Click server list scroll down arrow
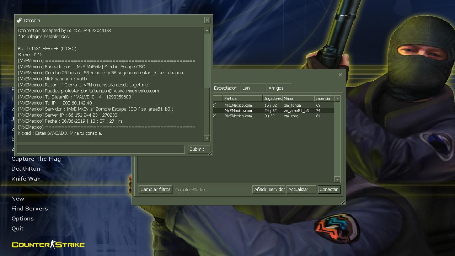This screenshot has height=256, width=455. tap(337, 180)
